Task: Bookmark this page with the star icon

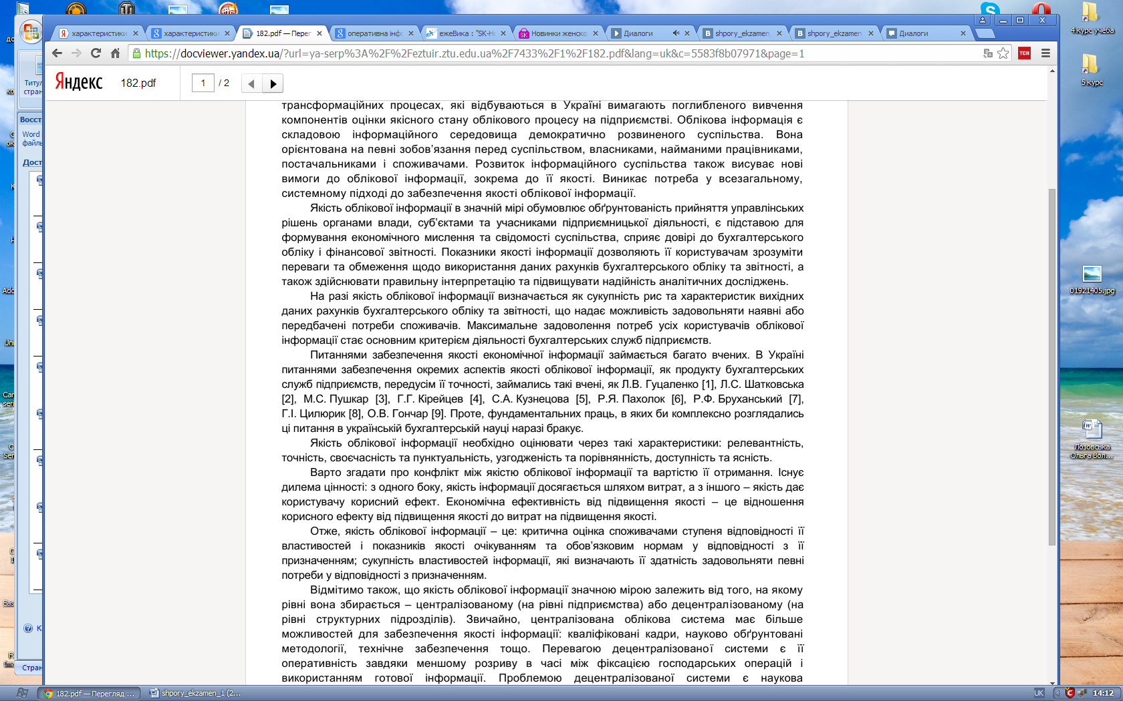Action: tap(1003, 53)
